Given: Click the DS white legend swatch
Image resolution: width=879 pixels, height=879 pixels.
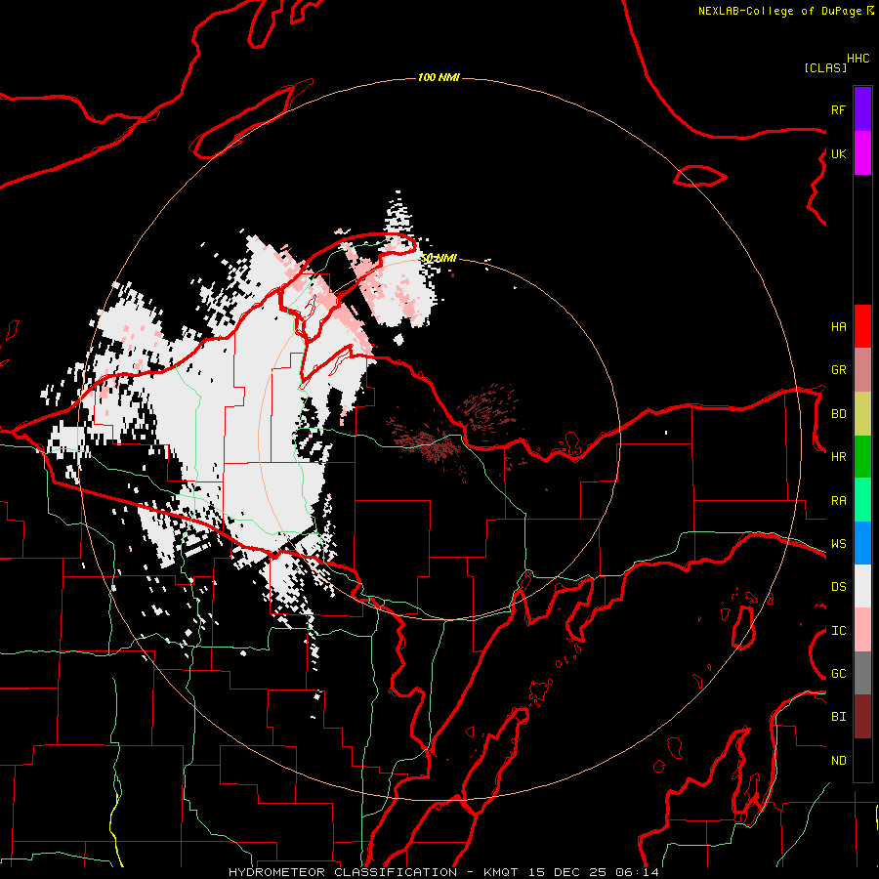Looking at the screenshot, I should point(862,586).
